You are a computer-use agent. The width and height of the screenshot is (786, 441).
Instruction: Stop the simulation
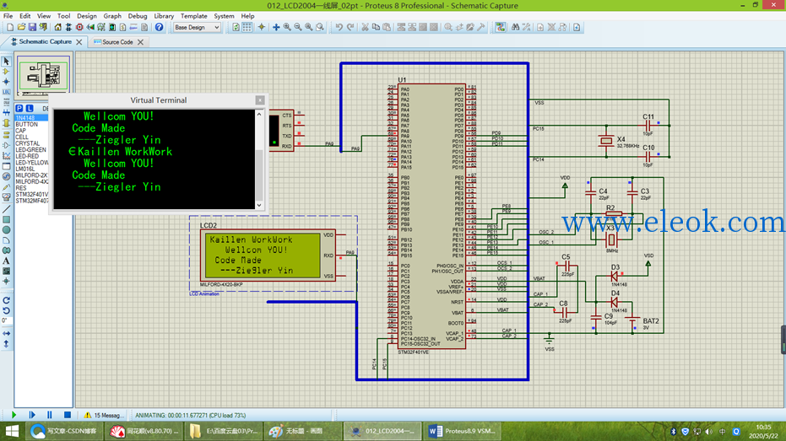(68, 415)
